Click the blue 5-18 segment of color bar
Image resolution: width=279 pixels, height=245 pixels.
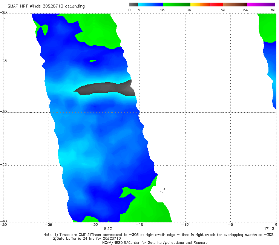click(150, 5)
